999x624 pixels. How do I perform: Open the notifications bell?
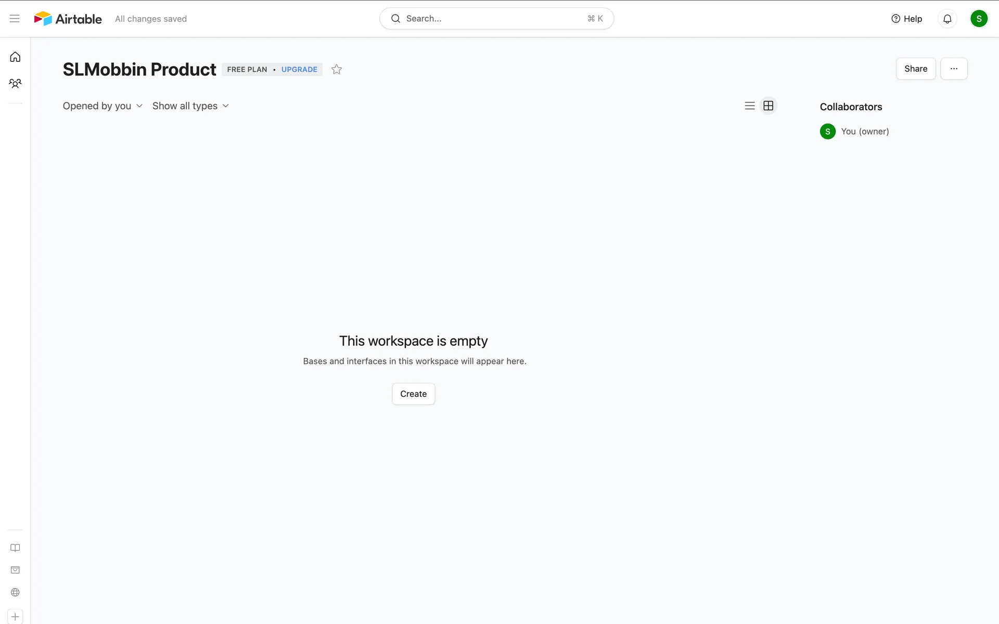[947, 19]
